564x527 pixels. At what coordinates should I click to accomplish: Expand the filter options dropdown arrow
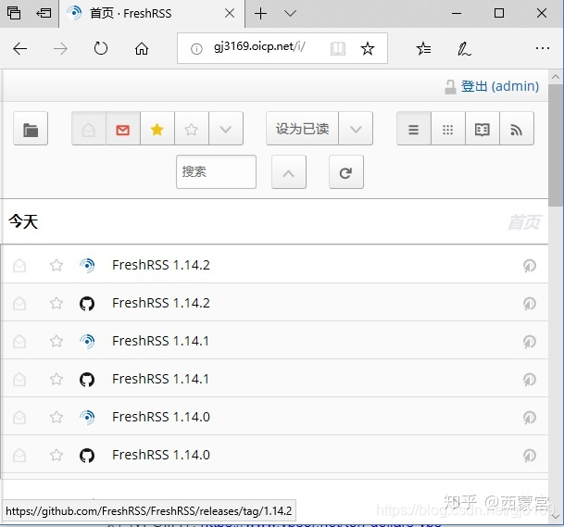click(226, 129)
